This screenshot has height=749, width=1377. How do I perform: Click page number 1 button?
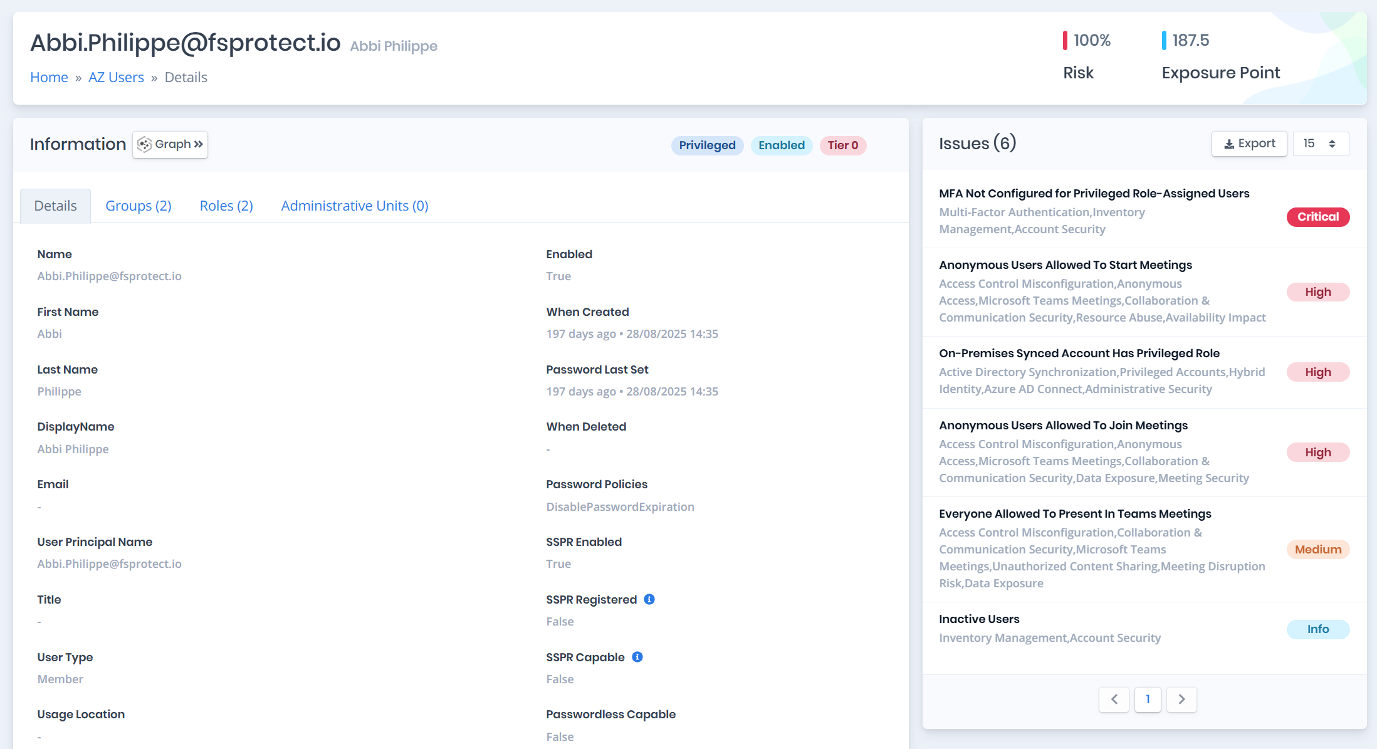click(1148, 699)
